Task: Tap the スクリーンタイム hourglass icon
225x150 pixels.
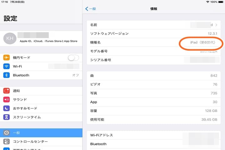Action: pos(7,117)
